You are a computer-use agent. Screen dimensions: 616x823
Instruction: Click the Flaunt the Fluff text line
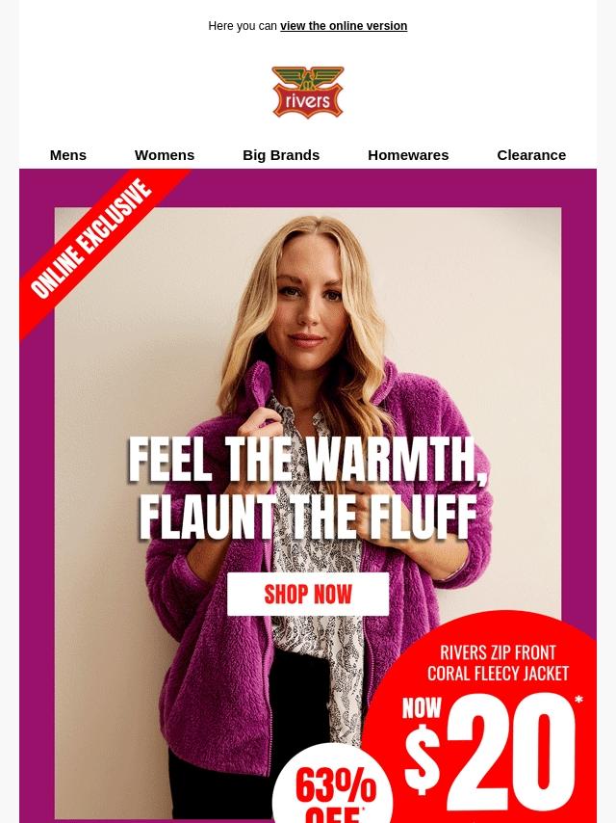(x=308, y=517)
